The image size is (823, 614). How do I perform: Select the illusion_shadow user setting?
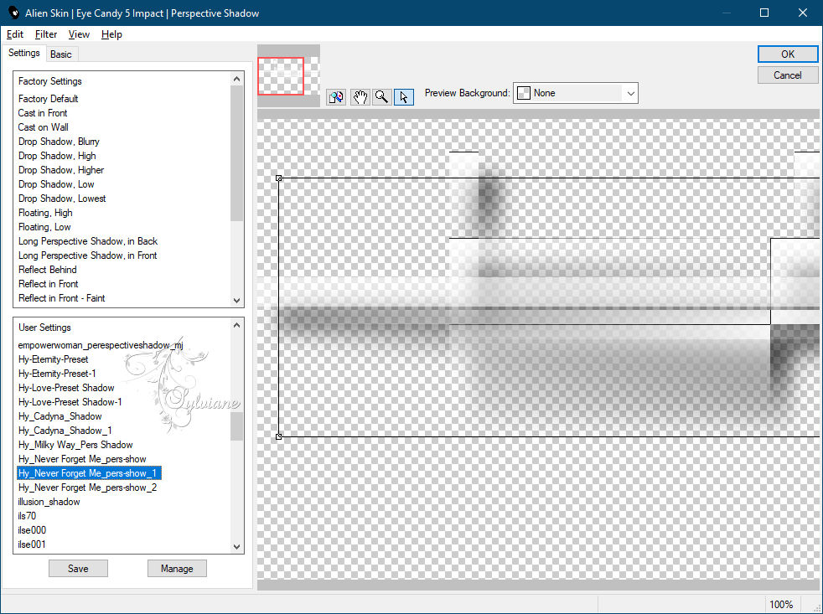(x=49, y=502)
